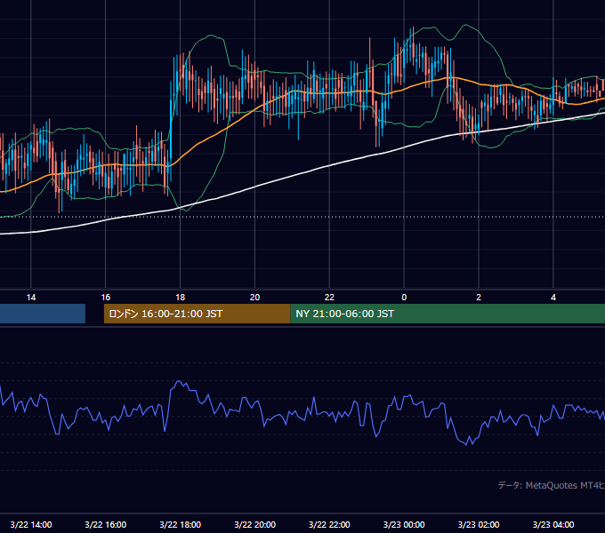The image size is (605, 533).
Task: Click the 3/22 18:00 time label
Action: click(181, 524)
